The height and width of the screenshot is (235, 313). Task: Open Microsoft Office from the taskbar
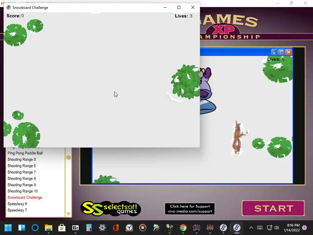[x=116, y=228]
